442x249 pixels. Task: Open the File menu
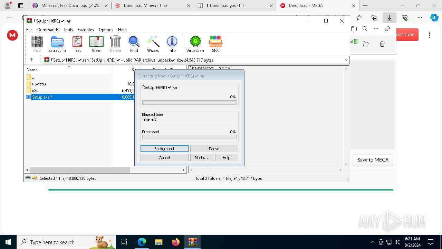29,30
